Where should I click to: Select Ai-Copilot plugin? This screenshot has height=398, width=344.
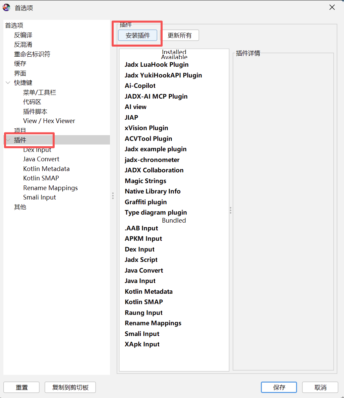tap(140, 86)
